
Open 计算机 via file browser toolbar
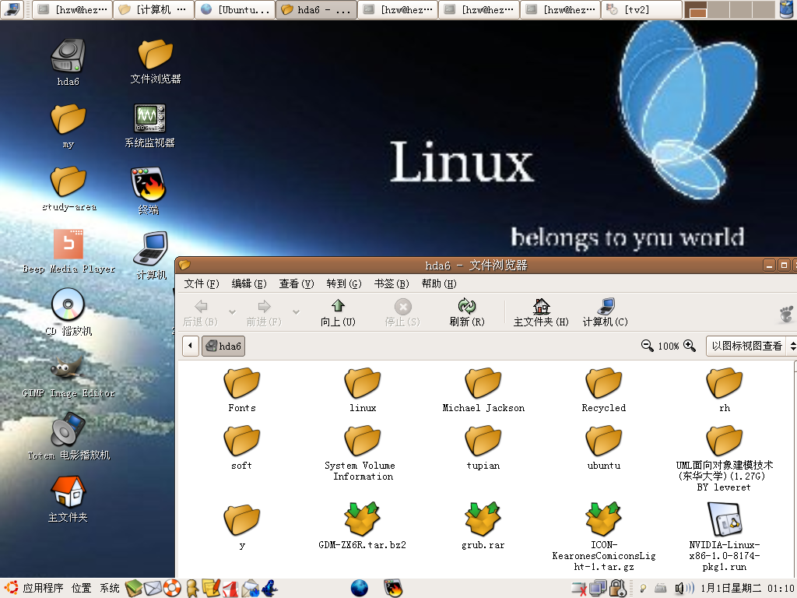[605, 313]
